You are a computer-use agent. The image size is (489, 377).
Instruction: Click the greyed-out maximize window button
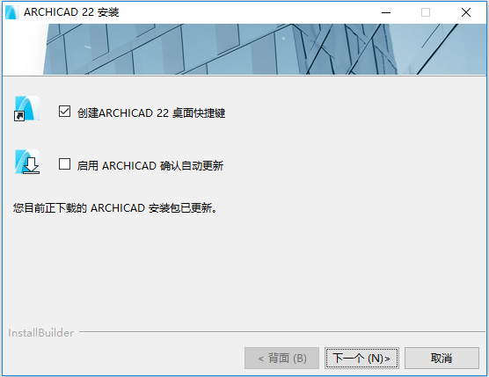tap(426, 12)
